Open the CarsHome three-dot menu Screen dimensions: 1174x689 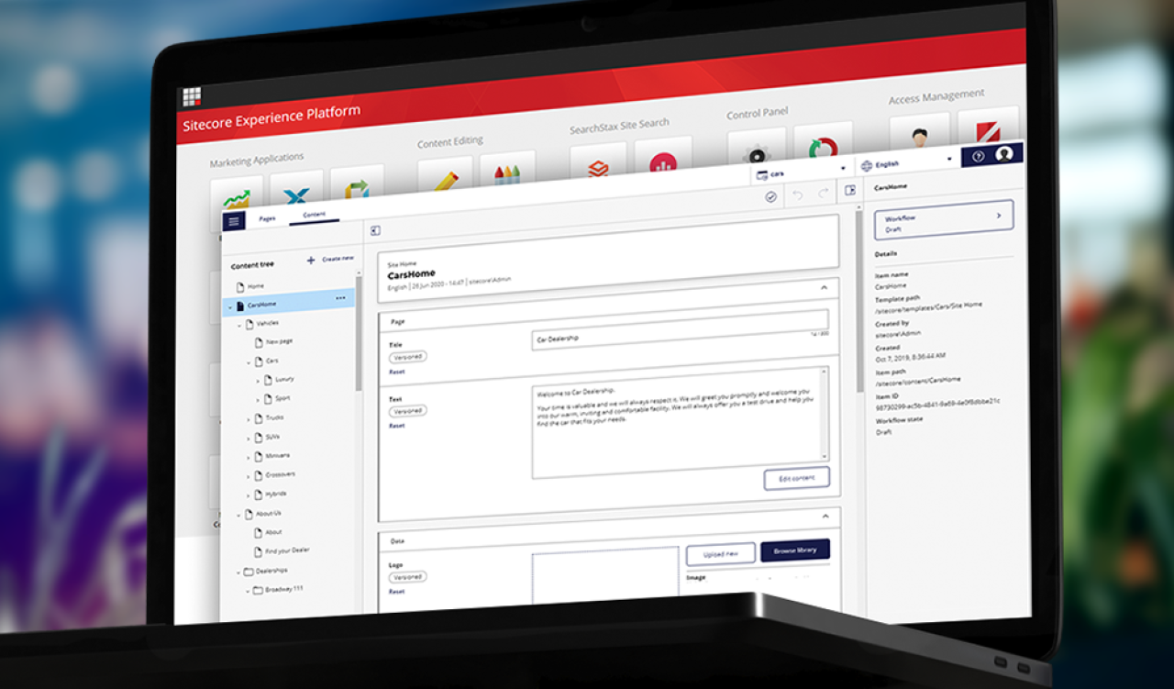341,298
